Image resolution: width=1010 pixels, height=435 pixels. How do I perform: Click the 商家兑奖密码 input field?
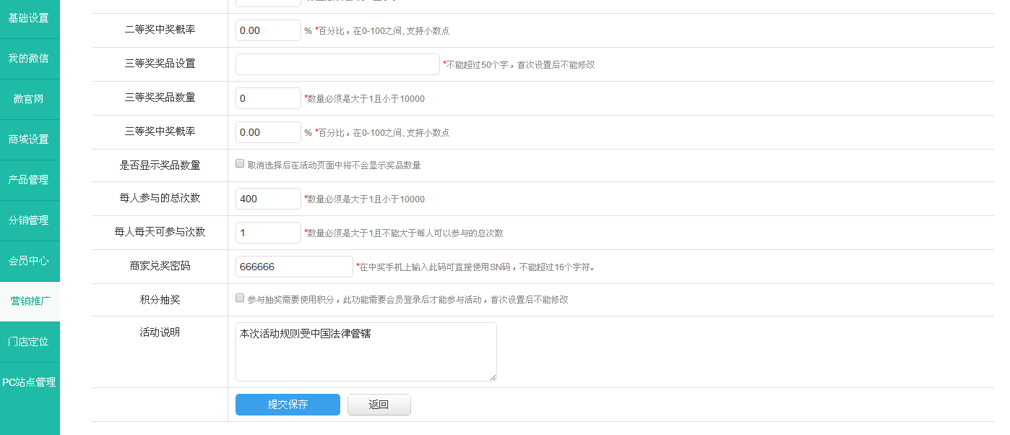[294, 267]
